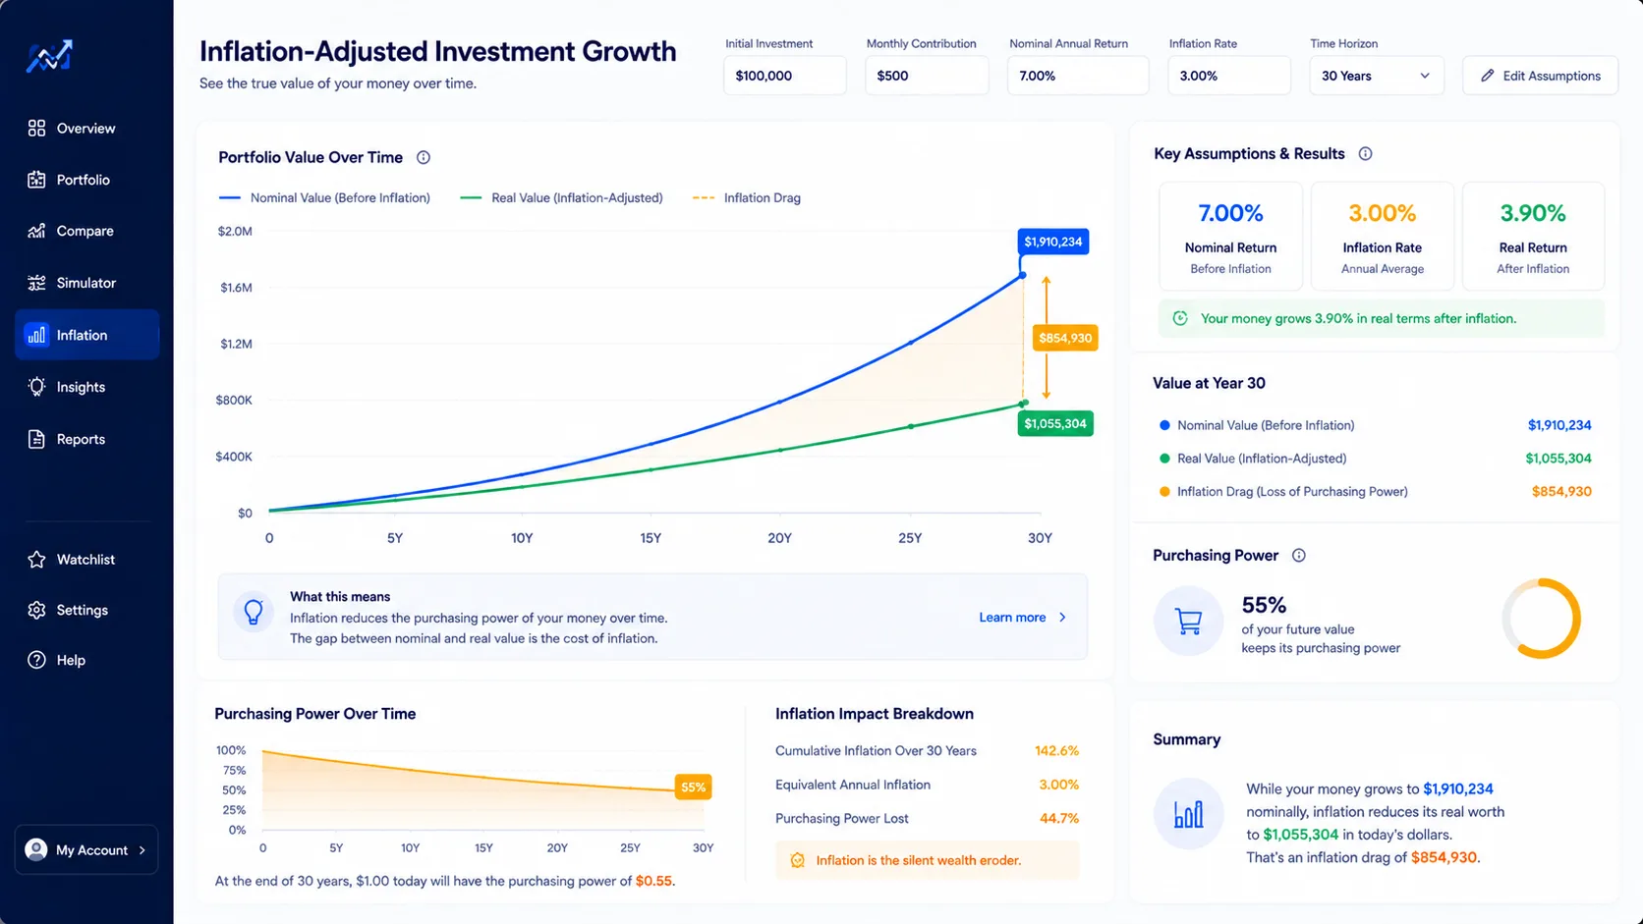This screenshot has width=1643, height=924.
Task: Click the app logo icon
Action: click(x=49, y=57)
